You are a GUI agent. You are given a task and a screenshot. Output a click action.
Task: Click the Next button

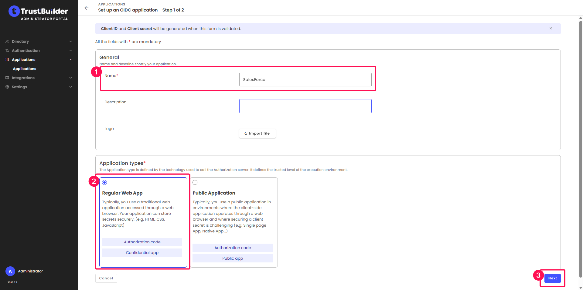point(552,278)
